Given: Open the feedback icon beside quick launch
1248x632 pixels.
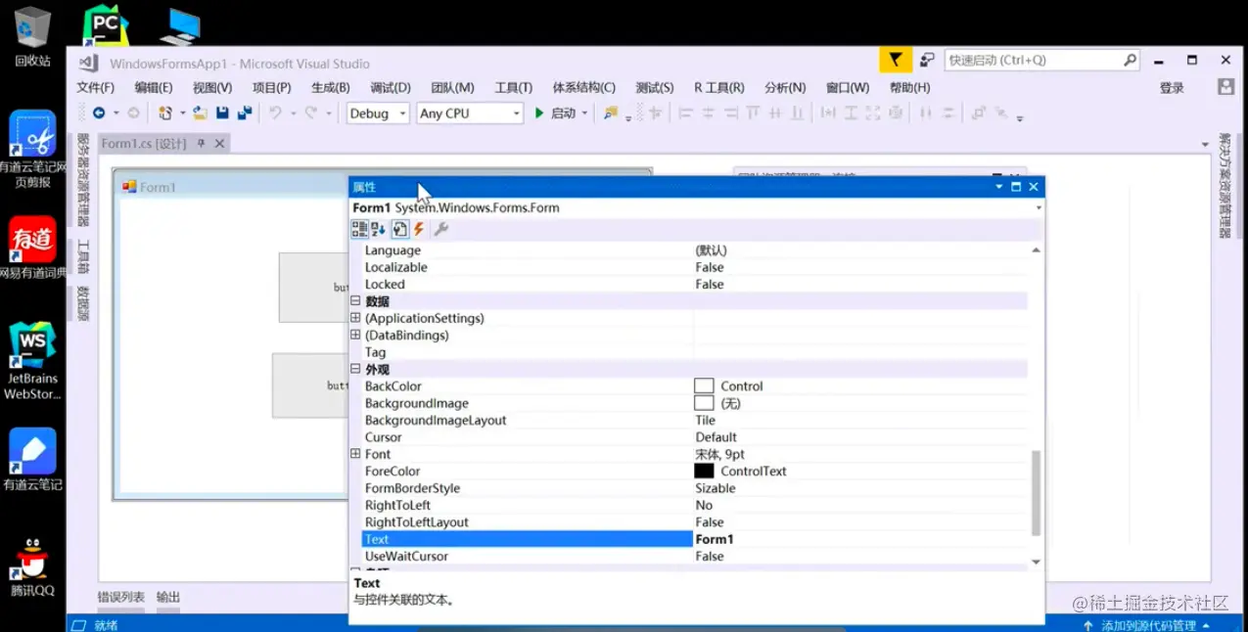Looking at the screenshot, I should 928,61.
